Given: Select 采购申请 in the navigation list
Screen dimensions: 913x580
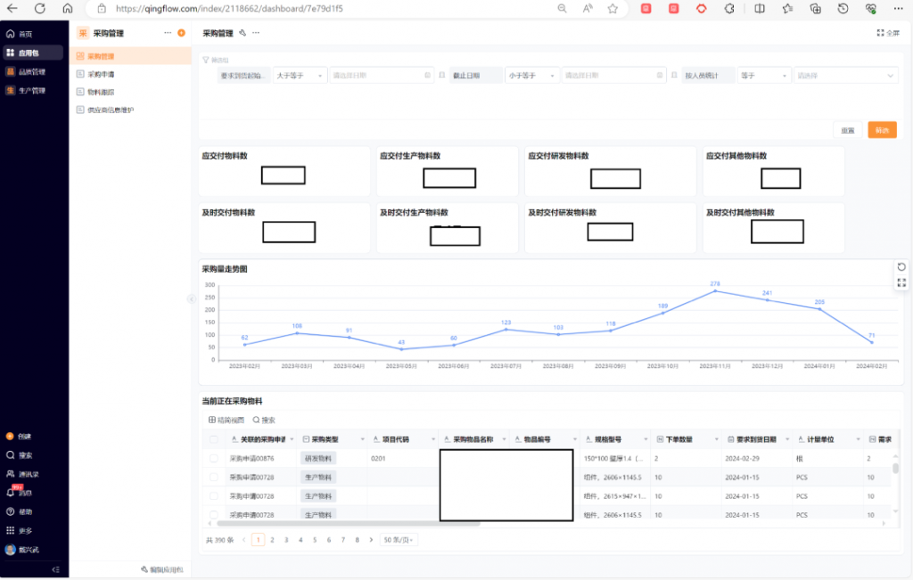Looking at the screenshot, I should tap(130, 75).
